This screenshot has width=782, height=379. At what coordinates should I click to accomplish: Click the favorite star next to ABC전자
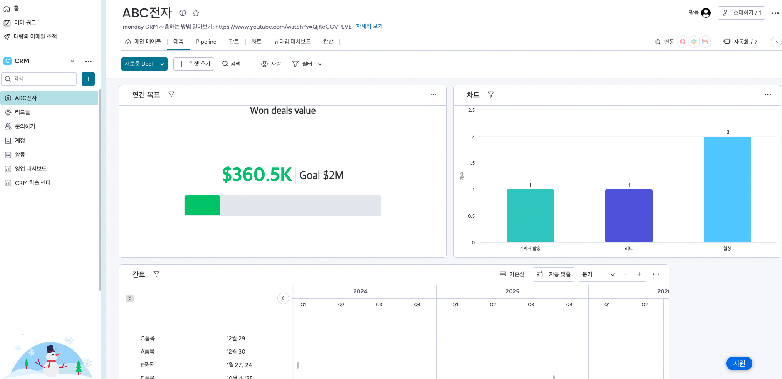196,13
